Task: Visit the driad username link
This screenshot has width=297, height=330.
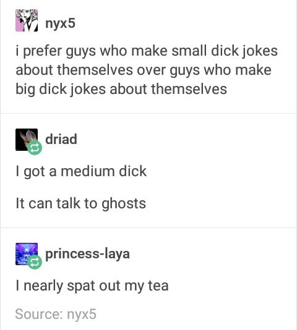Action: [x=61, y=139]
